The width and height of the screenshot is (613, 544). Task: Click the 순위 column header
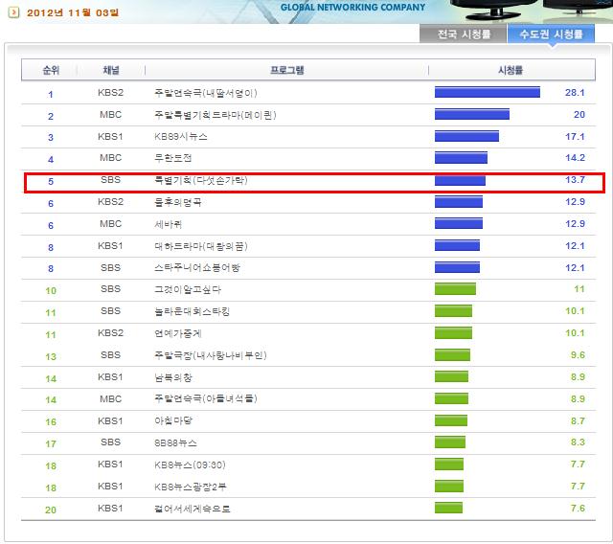51,70
